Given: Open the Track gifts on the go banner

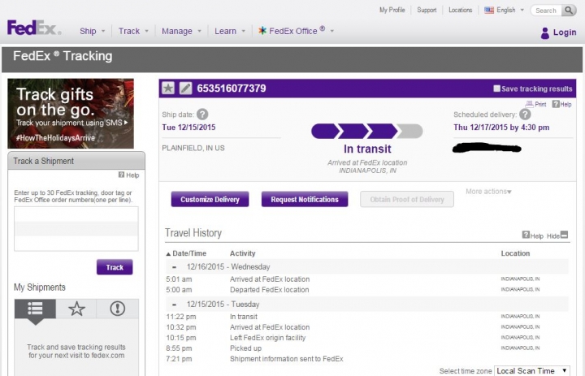Looking at the screenshot, I should [71, 114].
